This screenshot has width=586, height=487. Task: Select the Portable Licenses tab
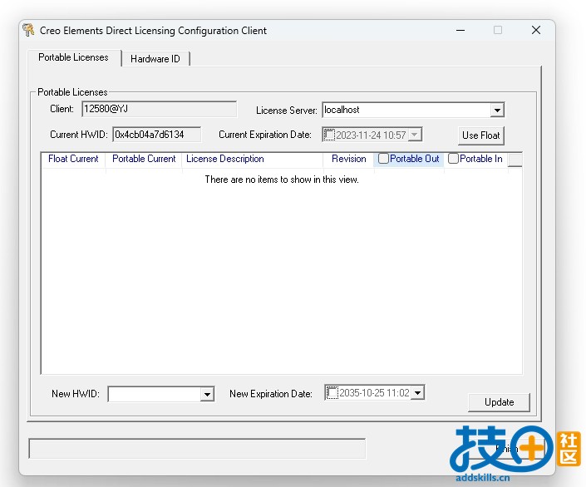[74, 57]
